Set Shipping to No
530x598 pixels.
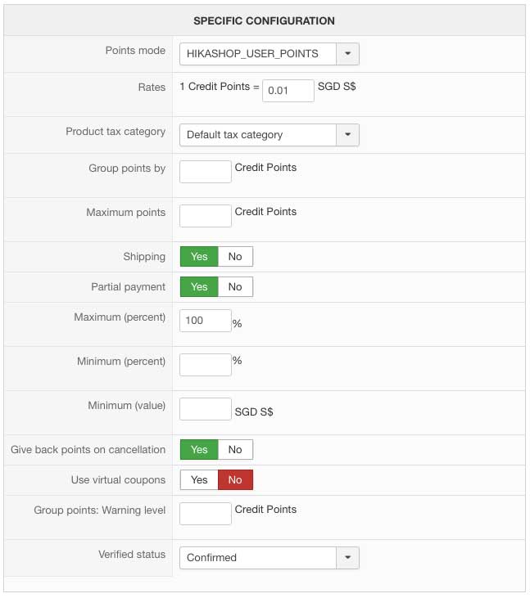pos(235,257)
